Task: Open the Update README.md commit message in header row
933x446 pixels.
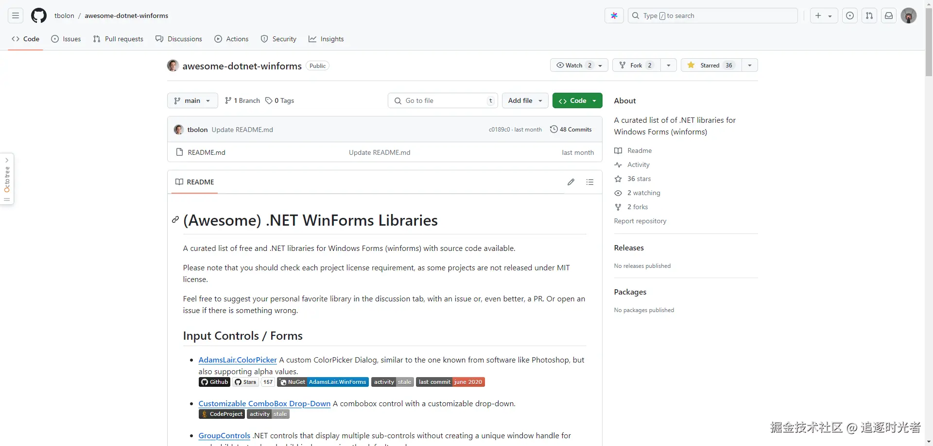Action: point(242,130)
